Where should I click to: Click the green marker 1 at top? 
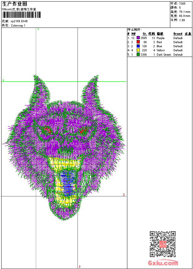pos(38,29)
